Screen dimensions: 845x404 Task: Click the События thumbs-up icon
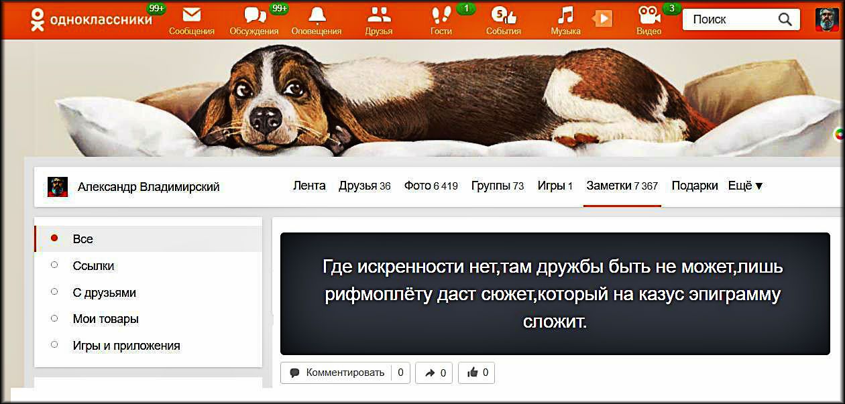pyautogui.click(x=503, y=16)
